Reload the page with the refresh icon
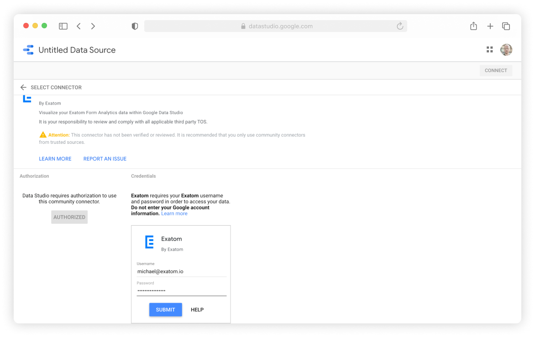Image resolution: width=535 pixels, height=337 pixels. [400, 26]
